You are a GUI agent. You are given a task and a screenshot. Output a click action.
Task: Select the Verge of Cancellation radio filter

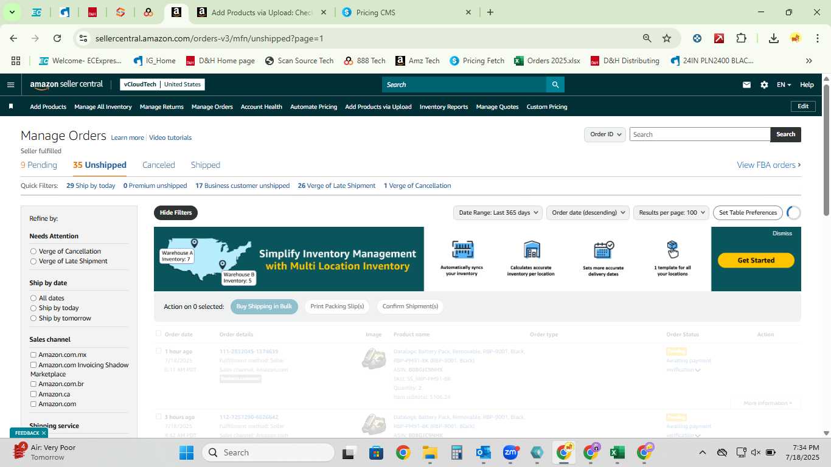click(x=33, y=251)
